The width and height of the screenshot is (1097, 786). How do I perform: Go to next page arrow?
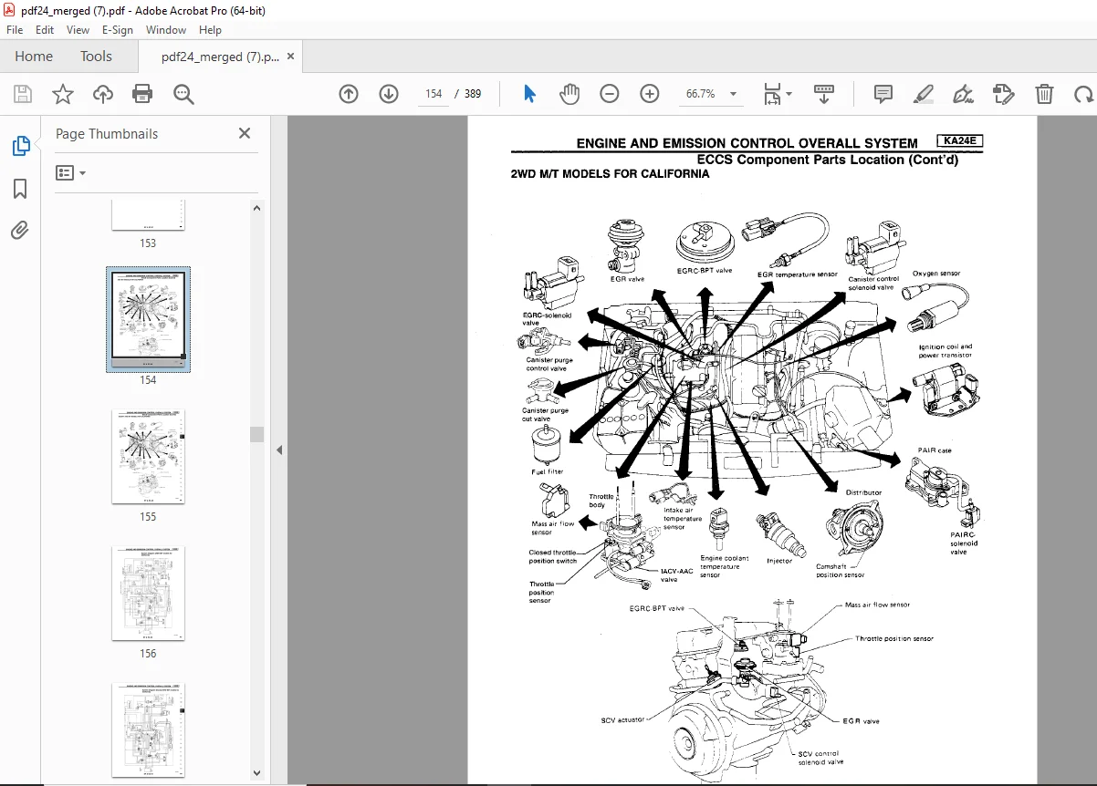point(389,94)
